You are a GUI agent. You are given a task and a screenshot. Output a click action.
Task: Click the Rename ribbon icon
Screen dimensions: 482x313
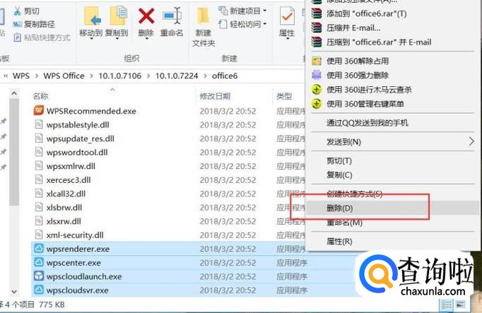tap(172, 16)
